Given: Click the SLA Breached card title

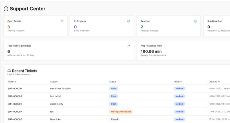Looking at the screenshot, I should (214, 21).
